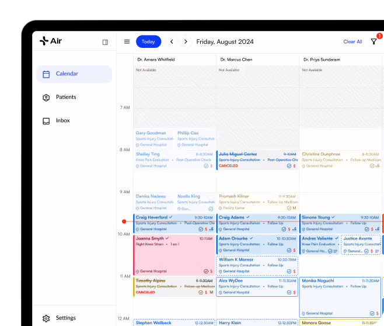Select Dr. Amara Whitfield column header
Image resolution: width=384 pixels, height=326 pixels.
coord(156,60)
